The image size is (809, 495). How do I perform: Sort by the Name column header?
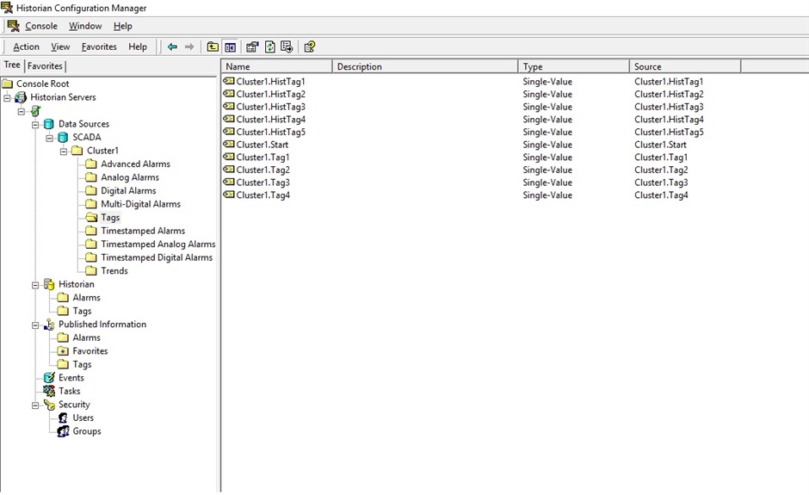coord(276,66)
